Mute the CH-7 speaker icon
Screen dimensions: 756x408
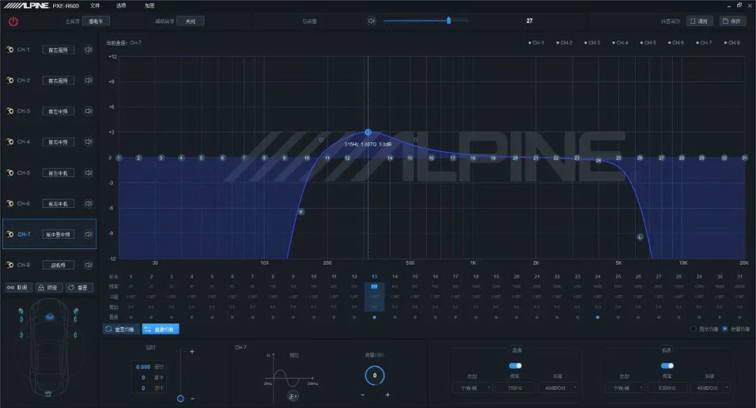pyautogui.click(x=88, y=234)
